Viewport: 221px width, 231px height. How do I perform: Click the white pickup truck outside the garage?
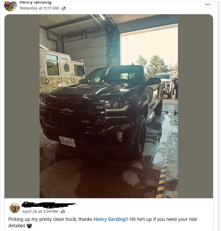pos(165,86)
